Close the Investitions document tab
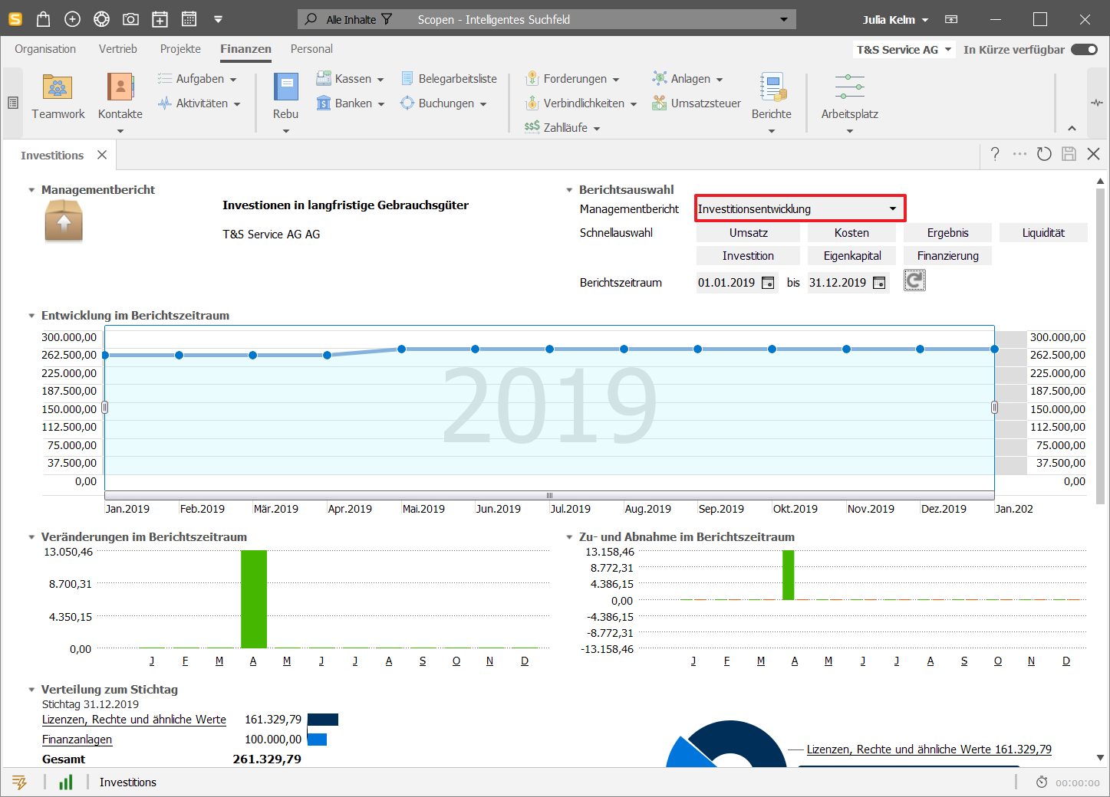Screen dimensions: 1110x797 click(x=102, y=155)
